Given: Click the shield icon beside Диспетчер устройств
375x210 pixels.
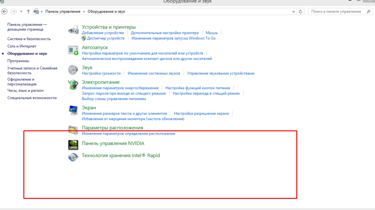Looking at the screenshot, I should click(x=84, y=38).
